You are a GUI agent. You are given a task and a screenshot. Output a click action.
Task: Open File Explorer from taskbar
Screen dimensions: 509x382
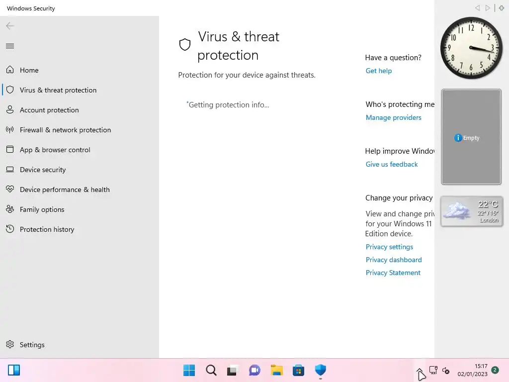(276, 370)
